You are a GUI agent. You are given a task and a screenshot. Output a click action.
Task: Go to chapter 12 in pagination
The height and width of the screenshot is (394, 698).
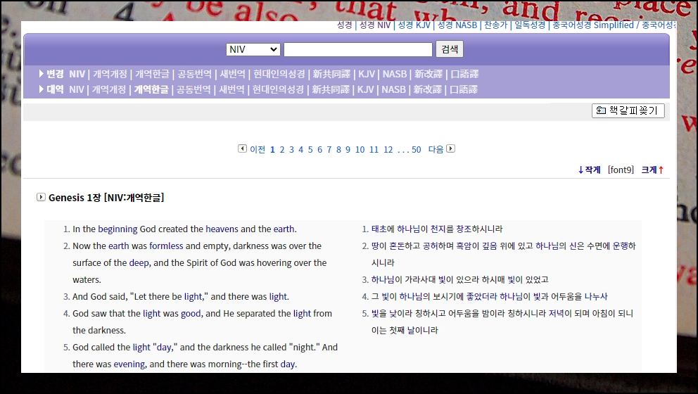pos(388,150)
